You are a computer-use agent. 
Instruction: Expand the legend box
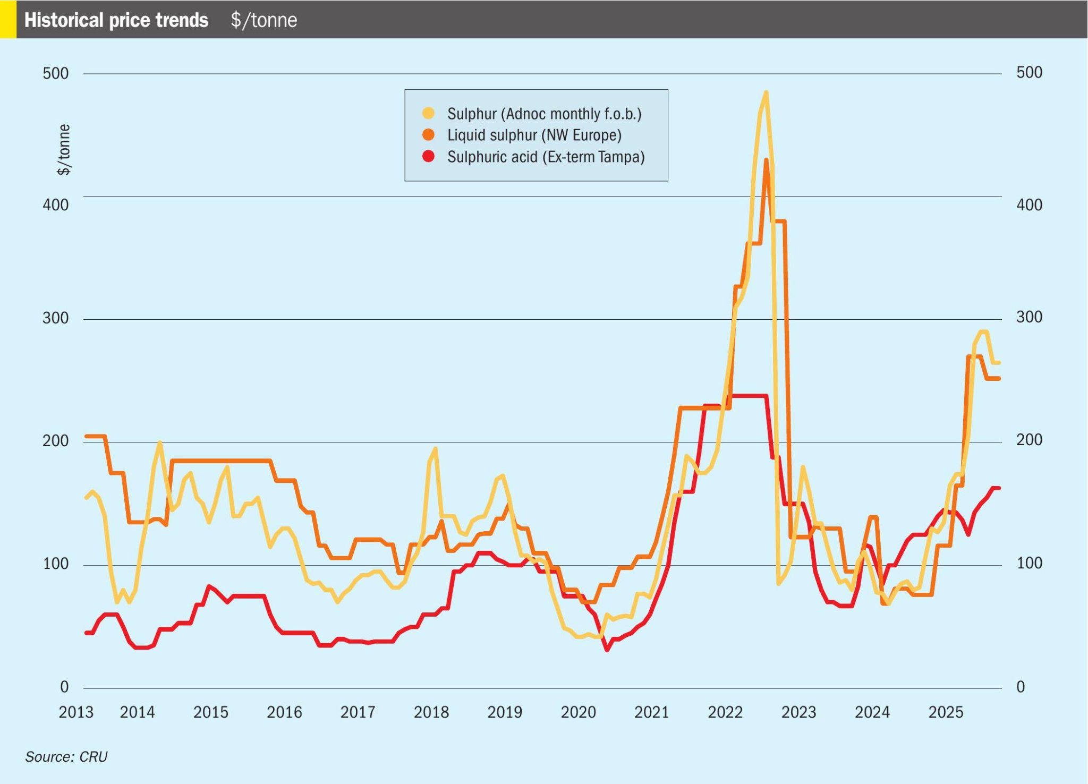tap(537, 135)
